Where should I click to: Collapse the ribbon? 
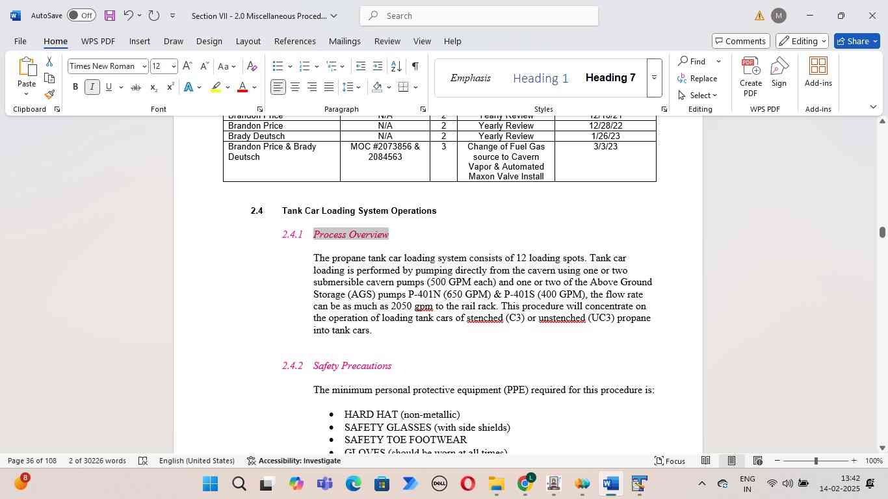point(873,107)
